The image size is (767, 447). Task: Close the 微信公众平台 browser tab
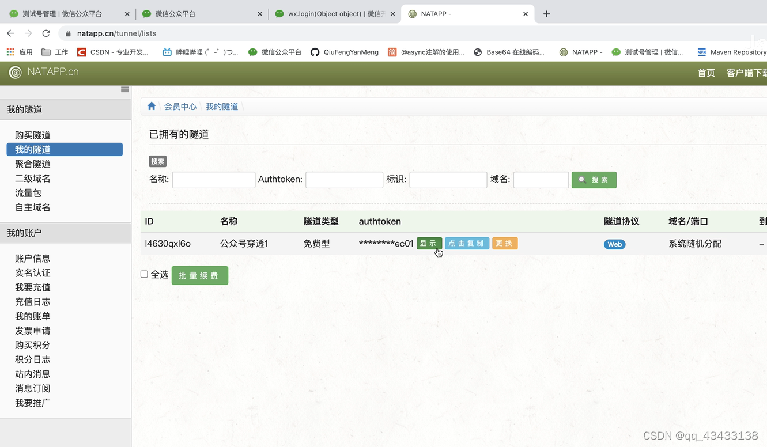click(260, 14)
